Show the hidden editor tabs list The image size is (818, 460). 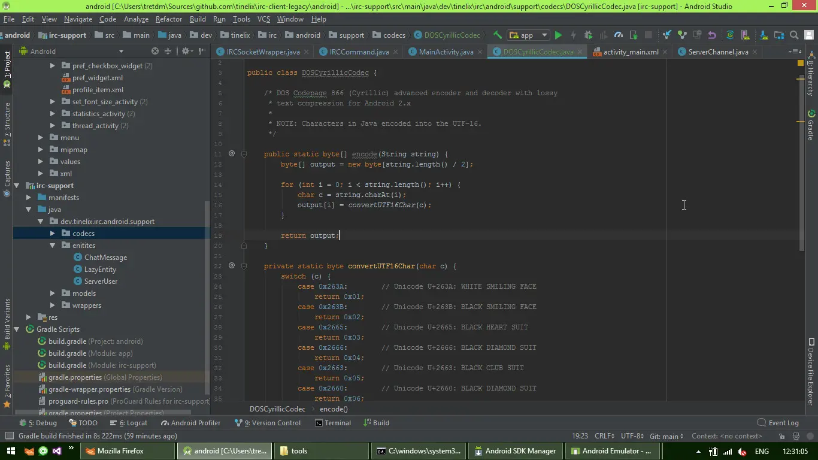795,52
